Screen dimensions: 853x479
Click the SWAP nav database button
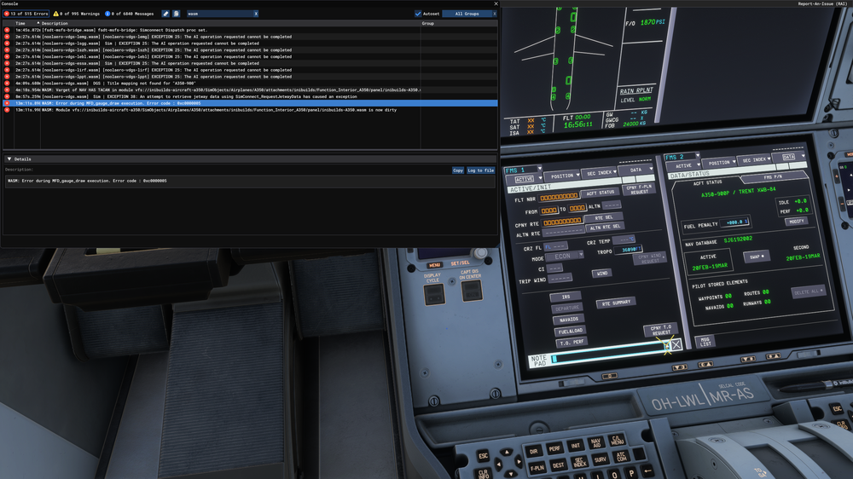[x=757, y=256]
